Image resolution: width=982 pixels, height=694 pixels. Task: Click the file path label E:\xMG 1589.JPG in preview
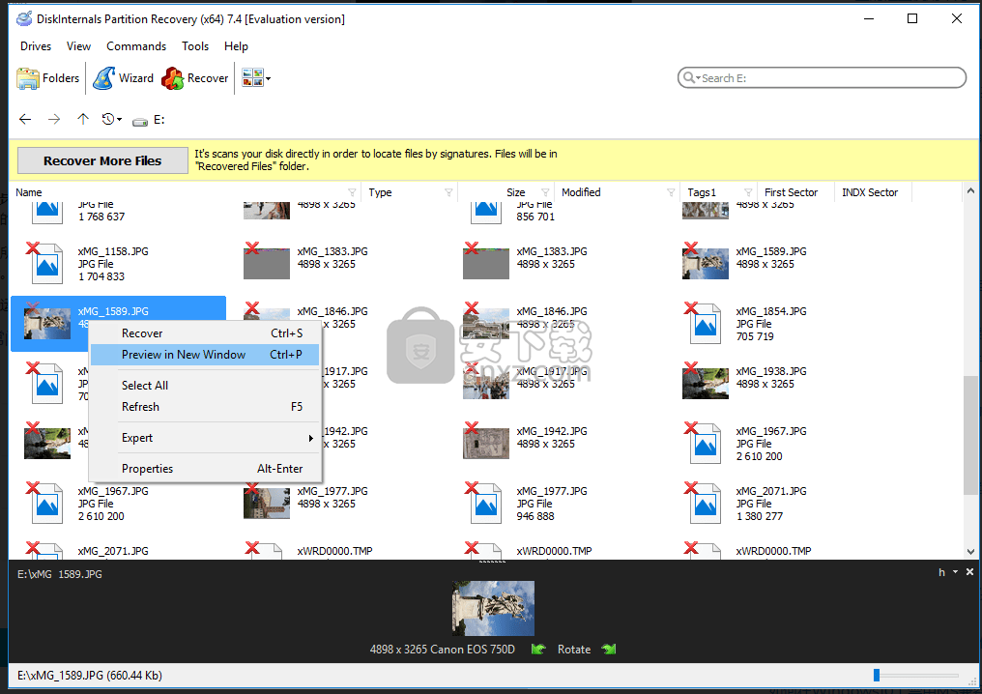click(x=60, y=574)
